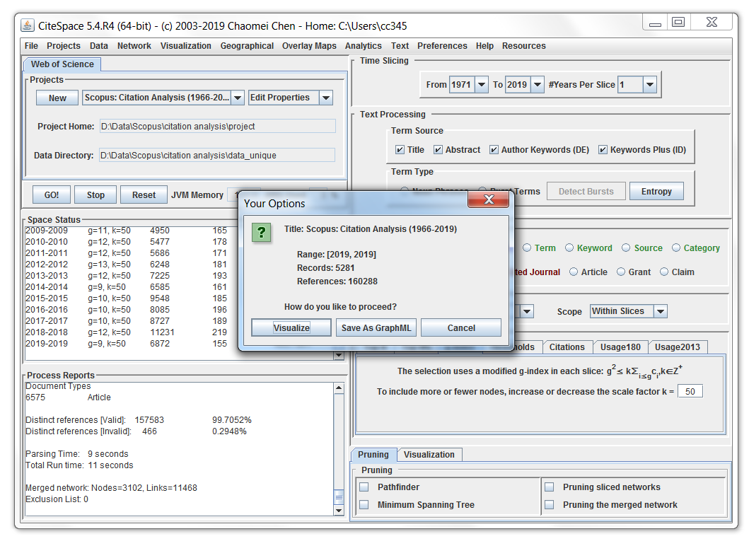Click Cancel in Your Options dialog

pyautogui.click(x=461, y=327)
